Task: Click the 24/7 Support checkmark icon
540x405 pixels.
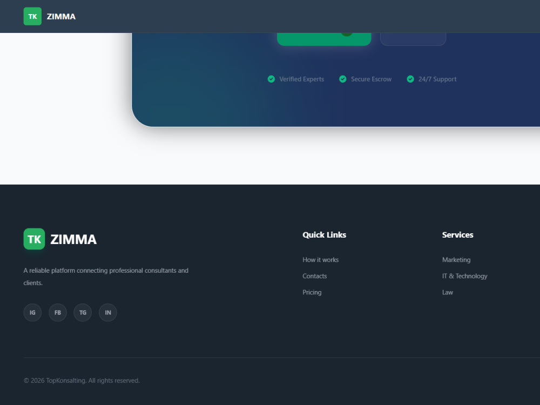Action: pos(410,79)
